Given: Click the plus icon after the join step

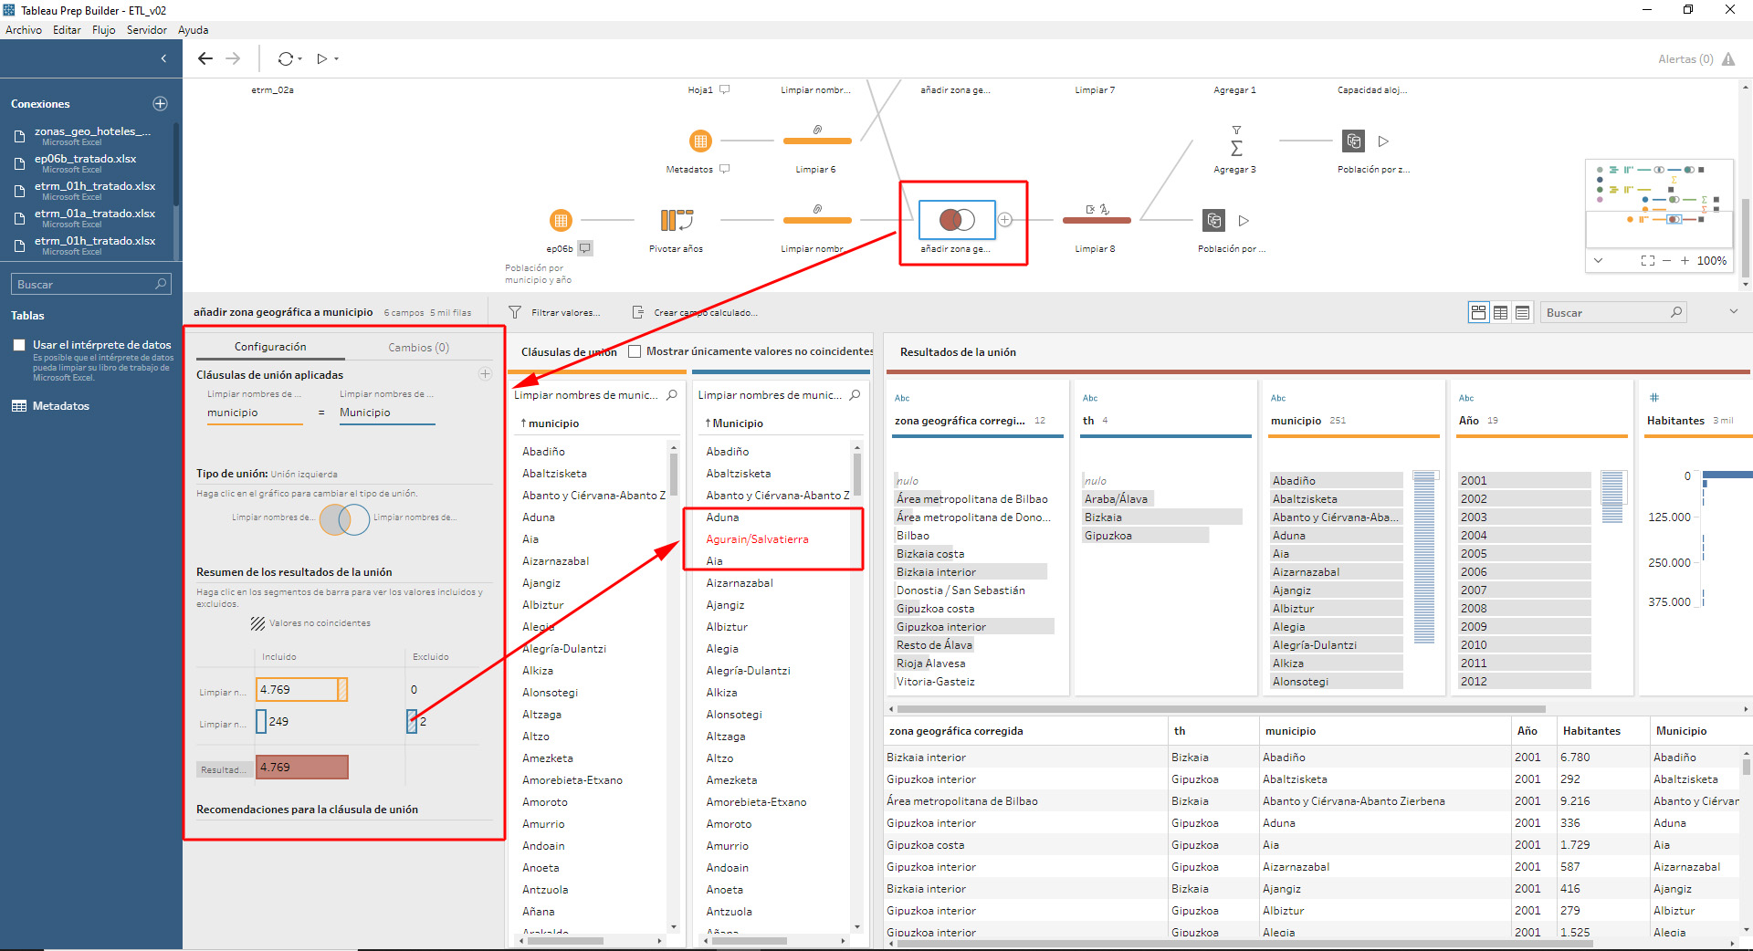Looking at the screenshot, I should coord(1005,220).
